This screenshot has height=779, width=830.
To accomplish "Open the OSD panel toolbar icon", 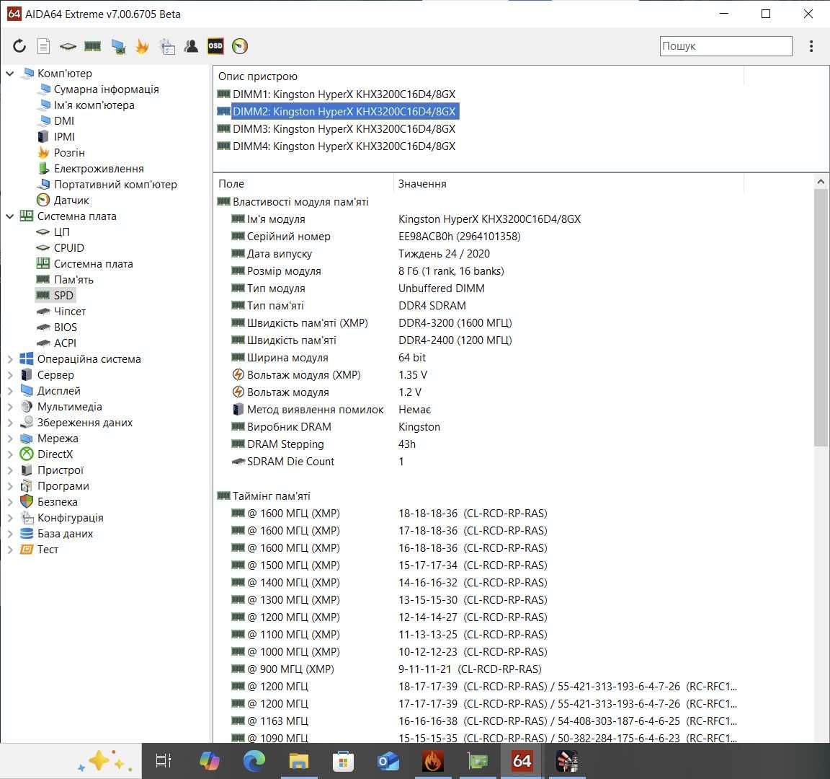I will [x=215, y=46].
